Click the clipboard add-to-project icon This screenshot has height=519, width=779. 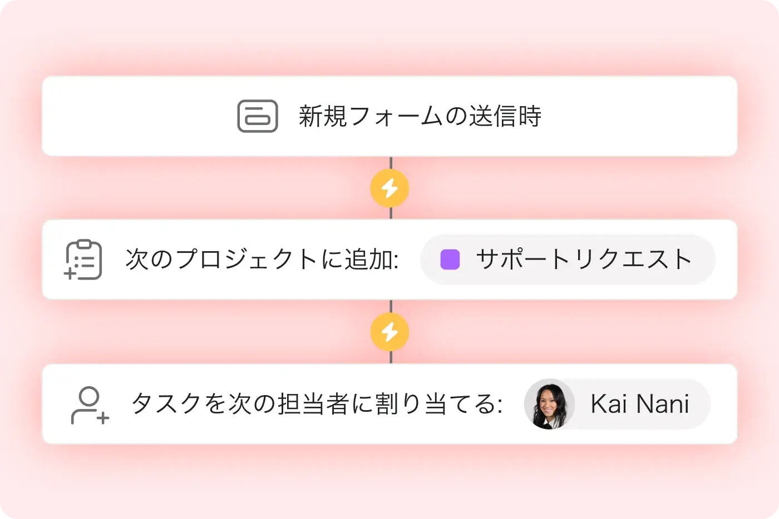click(83, 259)
